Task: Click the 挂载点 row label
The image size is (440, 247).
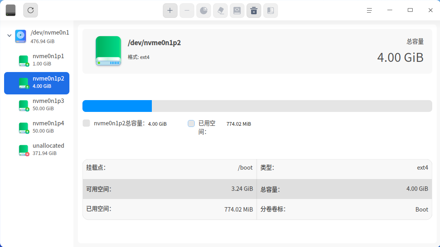Action: click(96, 168)
